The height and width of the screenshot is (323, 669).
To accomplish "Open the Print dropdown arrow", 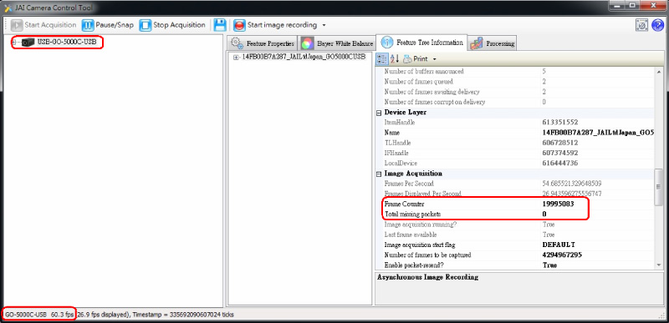I will 434,59.
